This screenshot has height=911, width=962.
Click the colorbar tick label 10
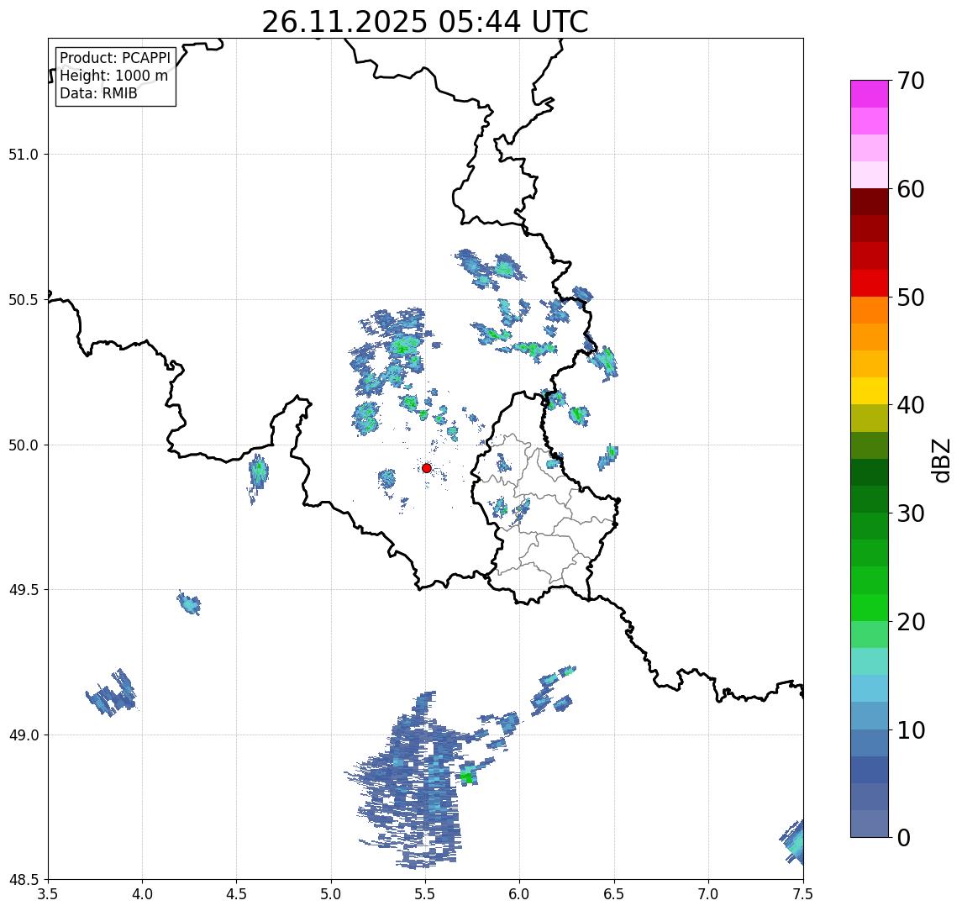click(x=911, y=730)
